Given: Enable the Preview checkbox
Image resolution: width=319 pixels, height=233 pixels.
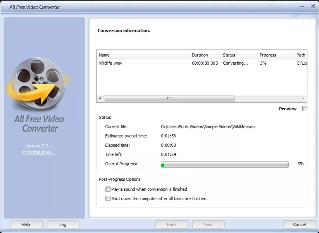Looking at the screenshot, I should coord(305,109).
